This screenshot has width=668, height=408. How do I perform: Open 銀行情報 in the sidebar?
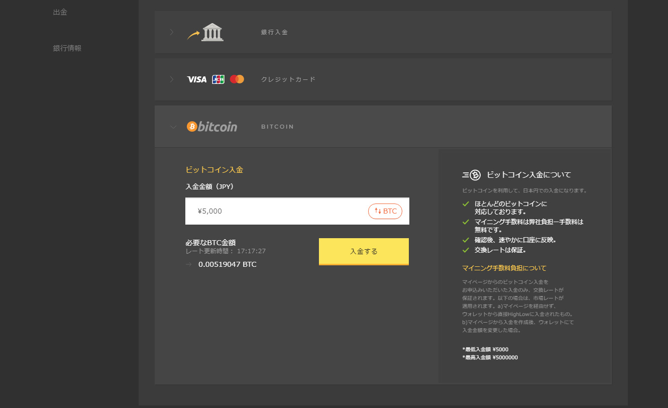[x=67, y=48]
